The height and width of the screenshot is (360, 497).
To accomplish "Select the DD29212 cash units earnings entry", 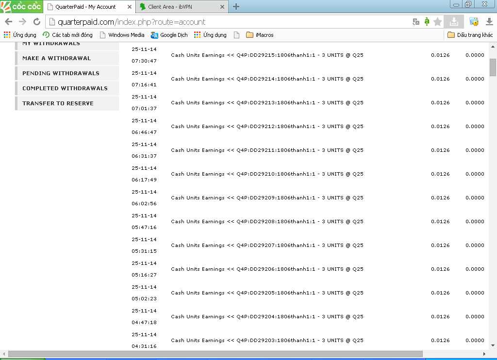I will click(x=267, y=127).
